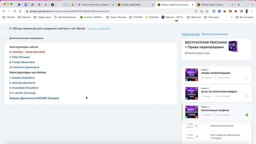Open the extensions puzzle menu
This screenshot has width=256, height=144.
pyautogui.click(x=236, y=11)
